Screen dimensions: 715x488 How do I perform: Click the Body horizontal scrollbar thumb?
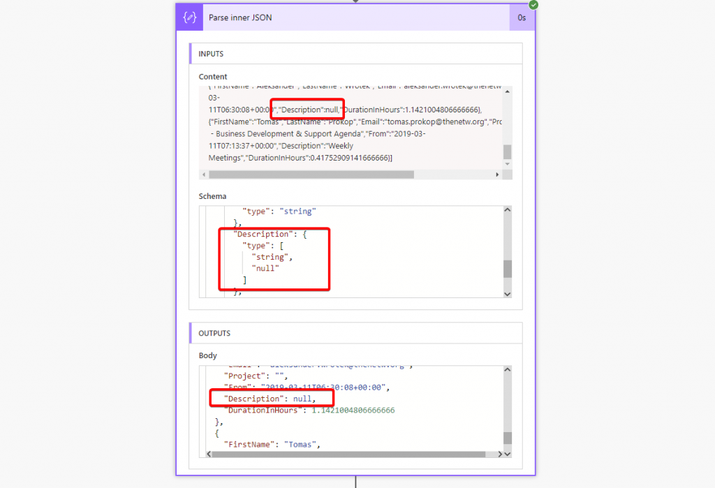(349, 454)
